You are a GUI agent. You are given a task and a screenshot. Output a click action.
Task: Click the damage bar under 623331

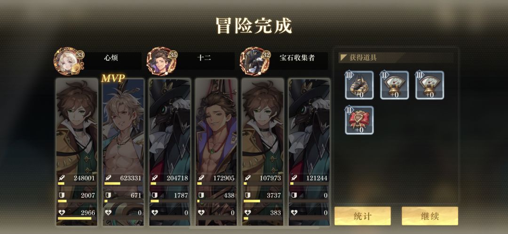(x=123, y=183)
